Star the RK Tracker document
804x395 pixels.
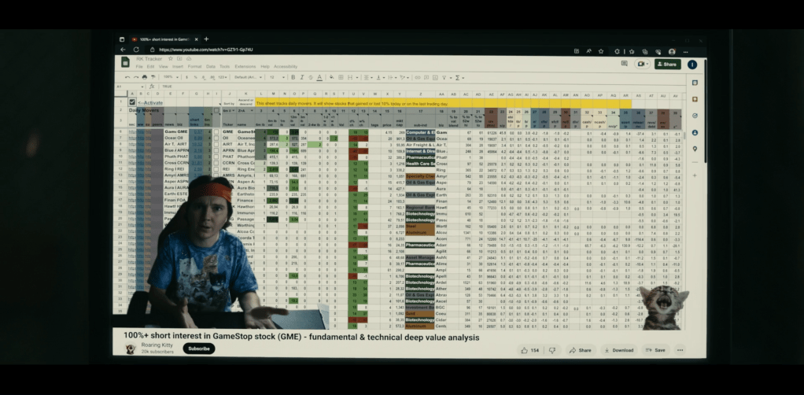(171, 59)
